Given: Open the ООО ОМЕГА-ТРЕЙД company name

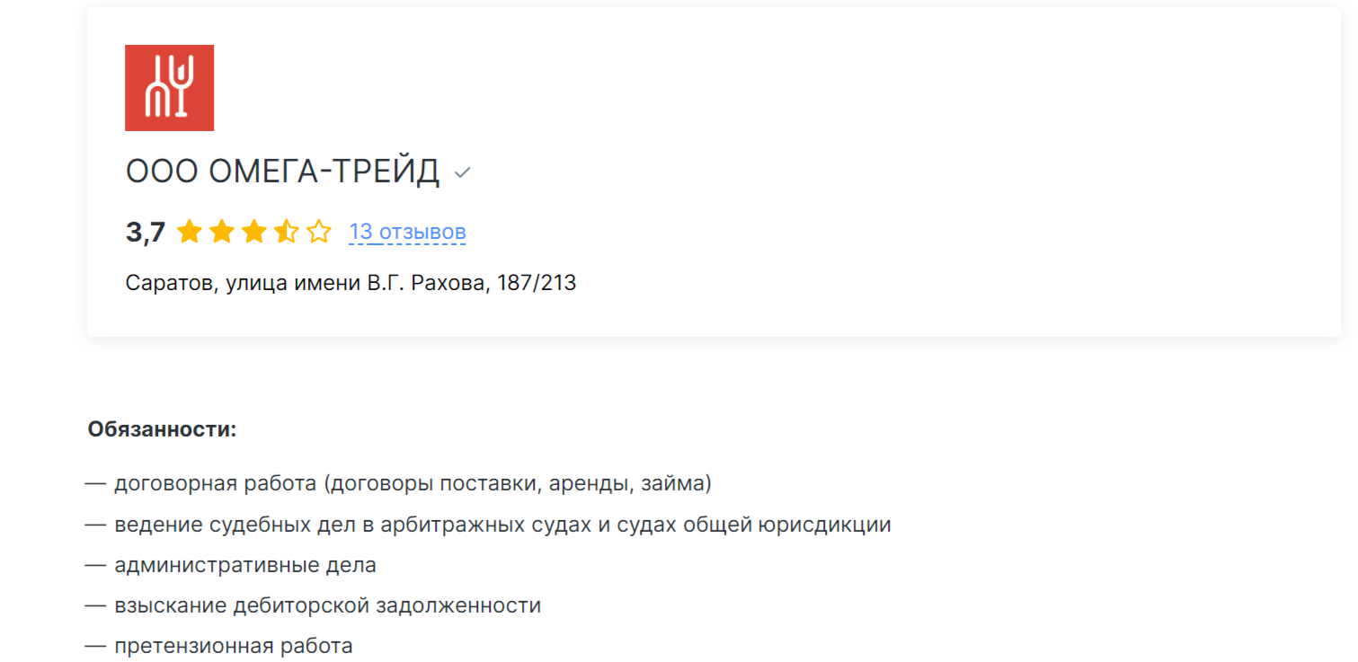Looking at the screenshot, I should [282, 172].
